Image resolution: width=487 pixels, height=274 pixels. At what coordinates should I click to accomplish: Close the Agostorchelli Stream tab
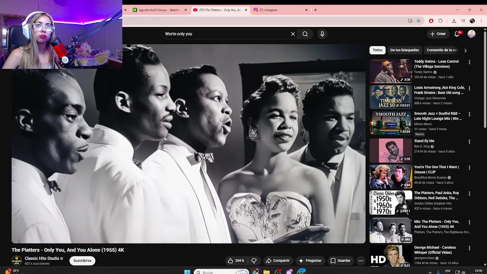coord(186,10)
